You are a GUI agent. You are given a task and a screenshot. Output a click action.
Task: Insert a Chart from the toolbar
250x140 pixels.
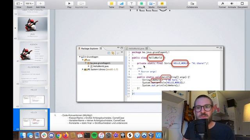121,3
